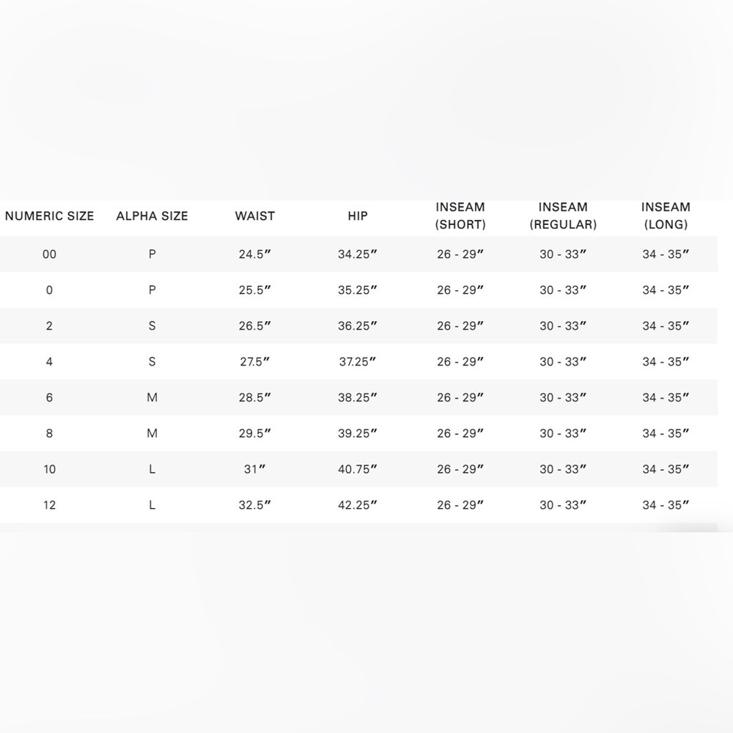Select the 34.25″ hip measurement
The width and height of the screenshot is (733, 733).
358,254
